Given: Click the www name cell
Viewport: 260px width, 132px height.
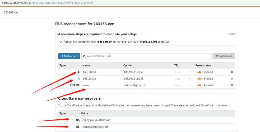Looking at the screenshot, I should point(86,85).
